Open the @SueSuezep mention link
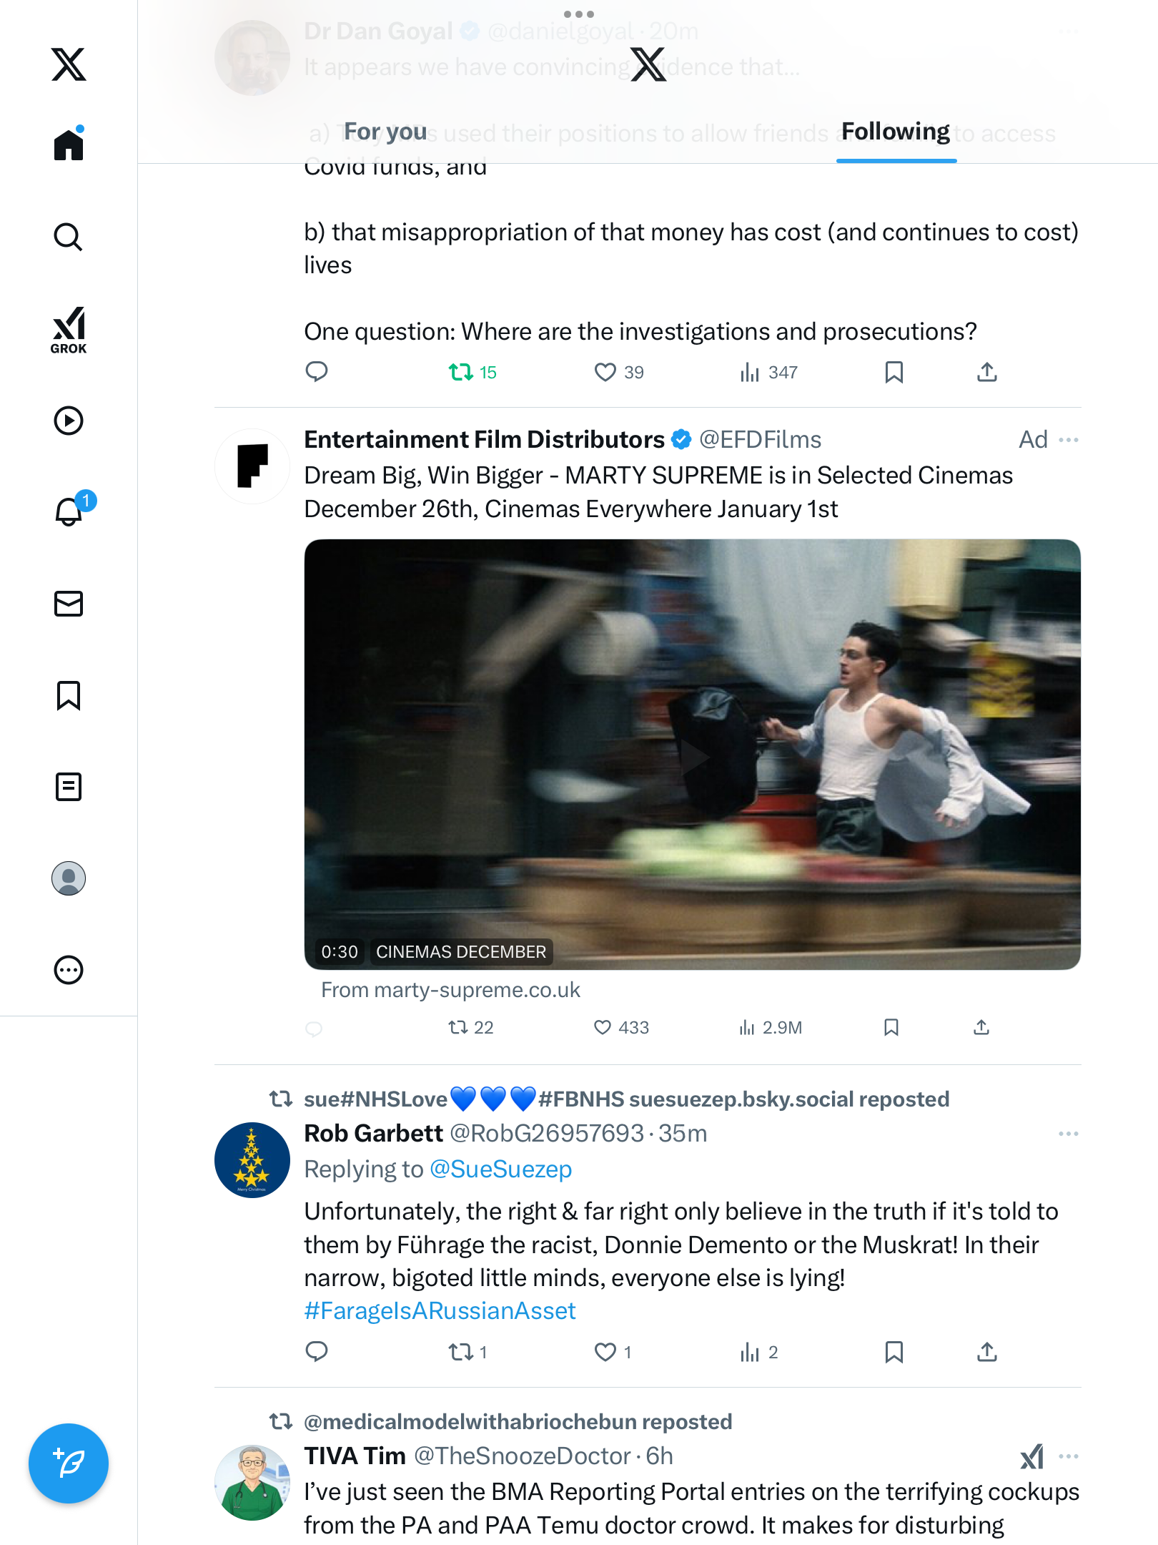1158x1545 pixels. coord(500,1169)
